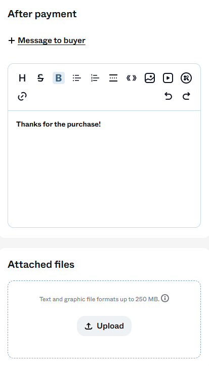Screen dimensions: 209x366
Task: Click Upload to attach files
Action: [104, 326]
